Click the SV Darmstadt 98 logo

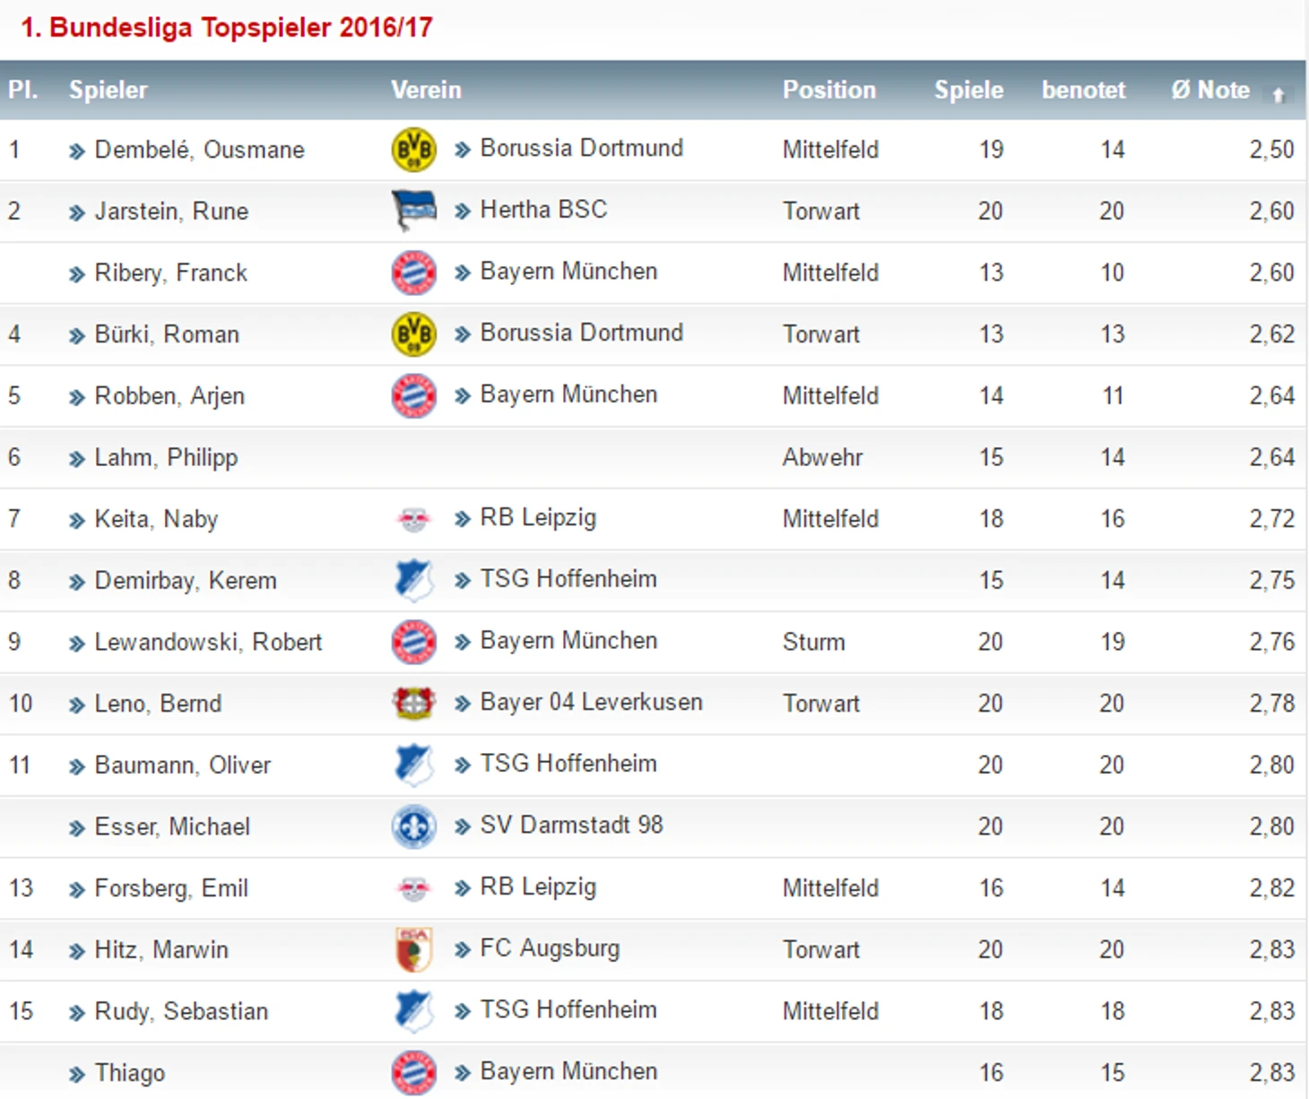point(413,826)
